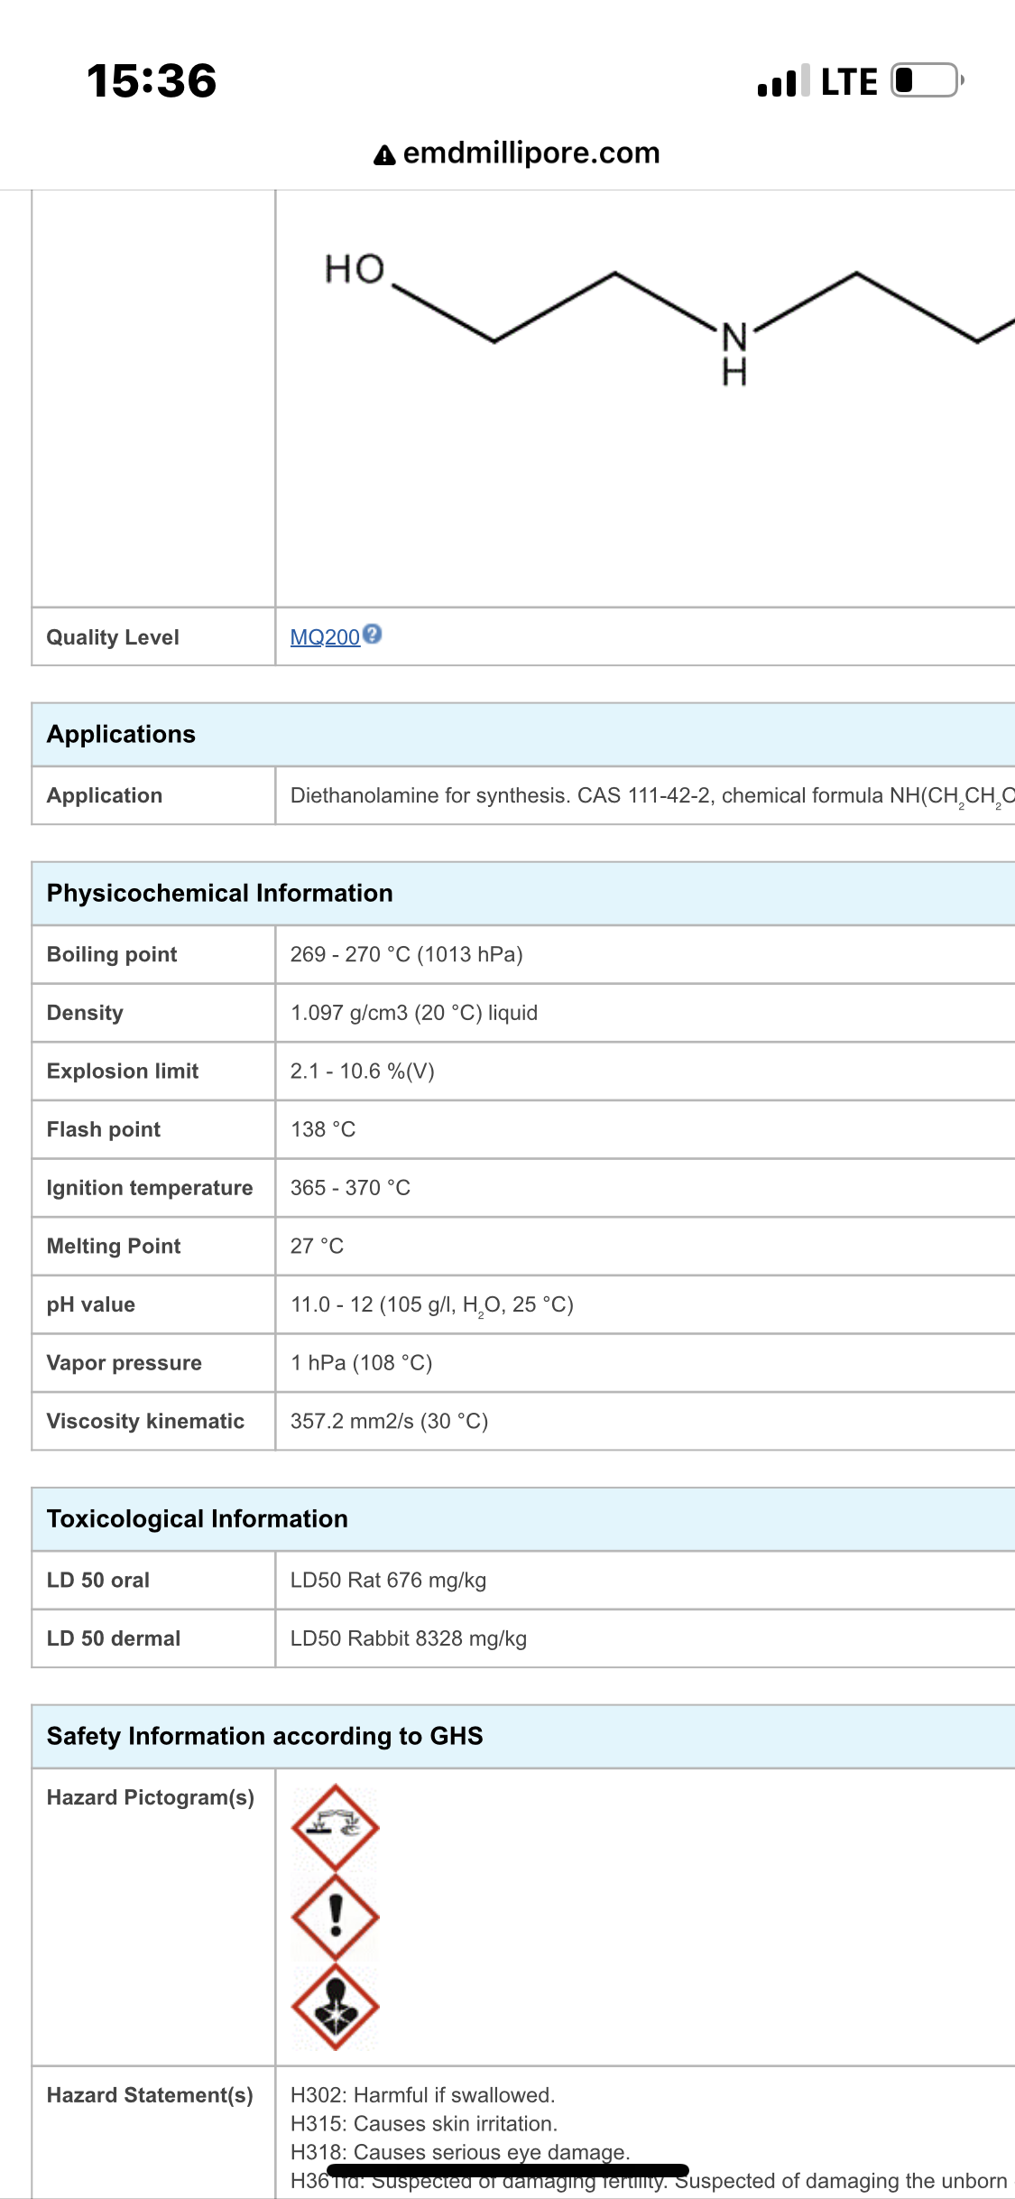Open the MQ200 quality level link
Screen dimensions: 1015x2199
click(325, 637)
